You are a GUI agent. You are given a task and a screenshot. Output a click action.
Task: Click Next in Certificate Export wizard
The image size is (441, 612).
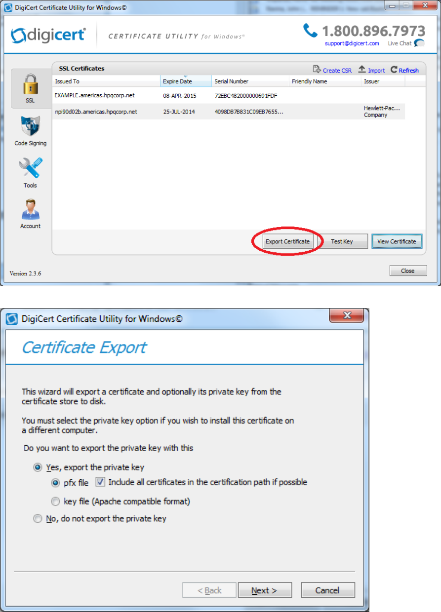(x=265, y=590)
